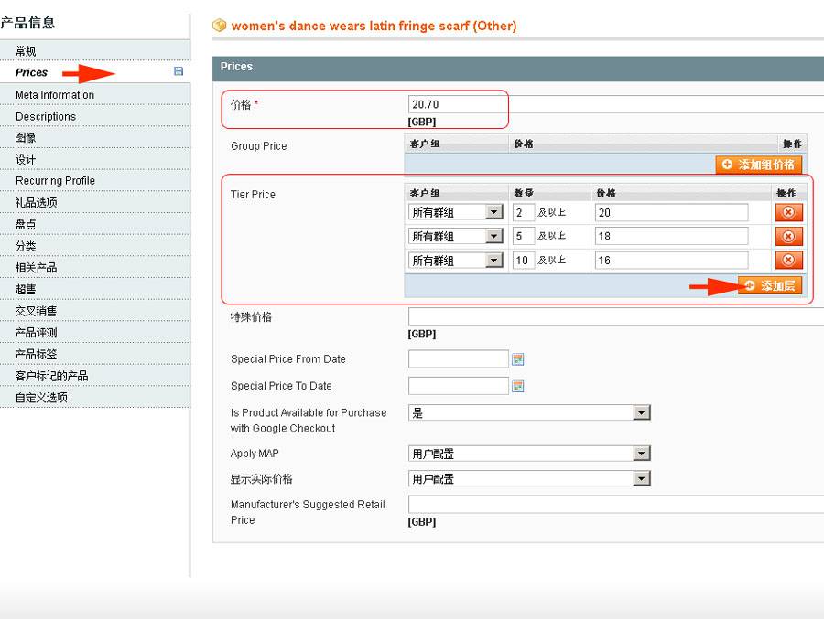824x619 pixels.
Task: Open the Descriptions tab
Action: click(49, 116)
